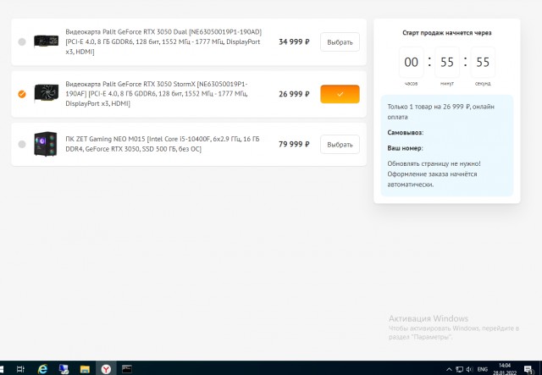542x375 pixels.
Task: Toggle the selected RTX 3050 StormX radio button
Action: tap(22, 94)
